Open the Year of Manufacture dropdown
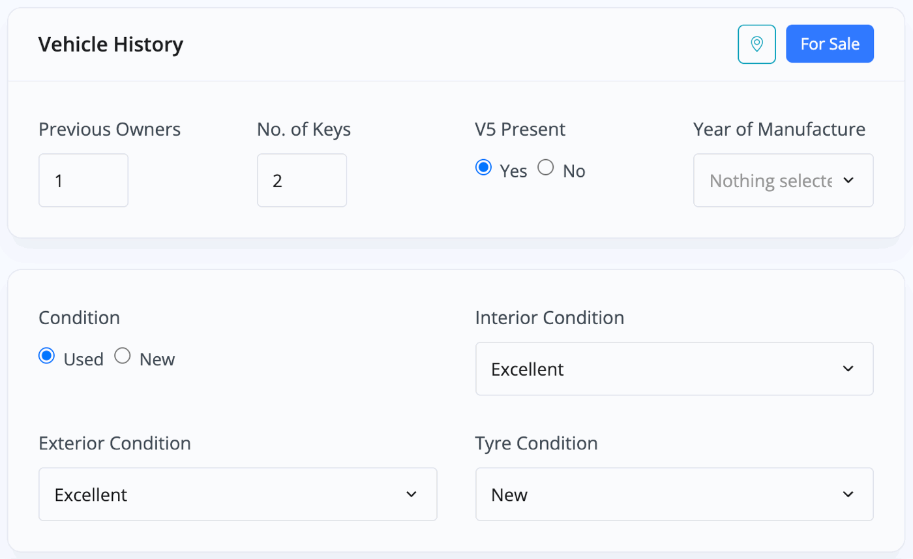The image size is (913, 559). 783,180
